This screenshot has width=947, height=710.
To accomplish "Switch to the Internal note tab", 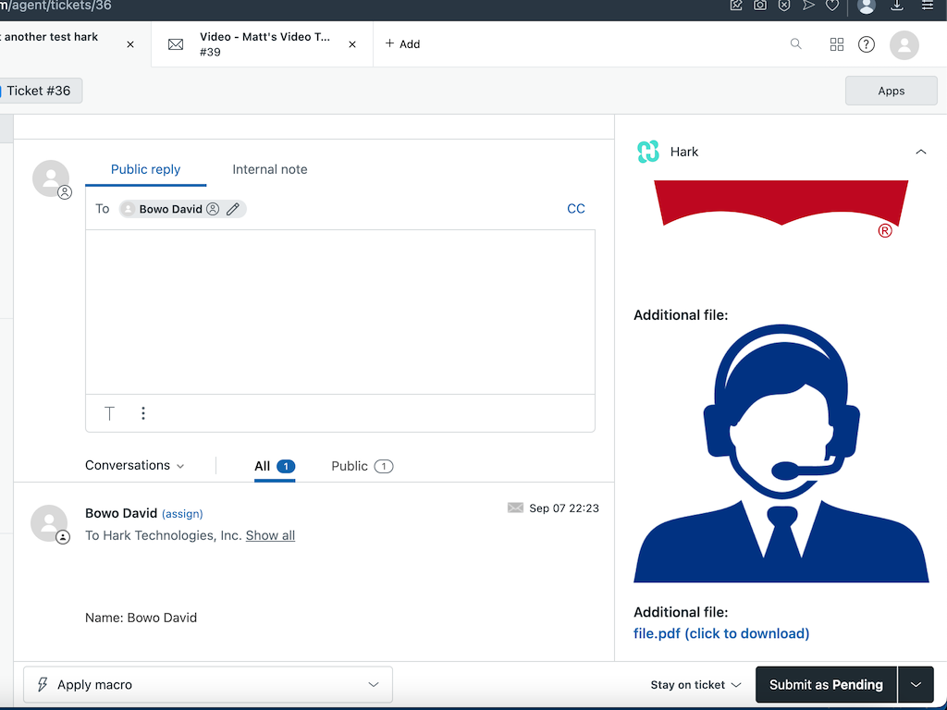I will pyautogui.click(x=270, y=169).
